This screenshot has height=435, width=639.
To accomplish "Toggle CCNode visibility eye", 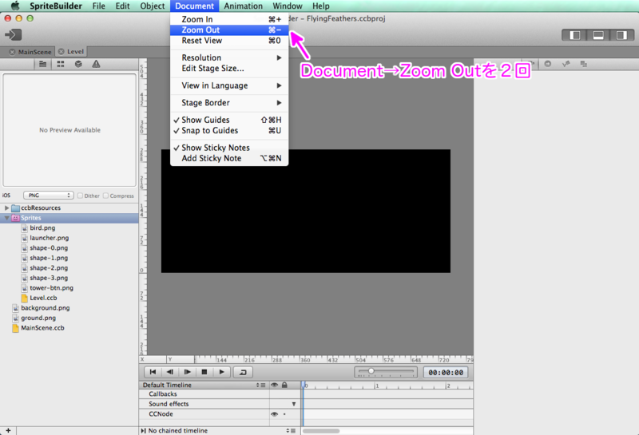I will pos(274,414).
